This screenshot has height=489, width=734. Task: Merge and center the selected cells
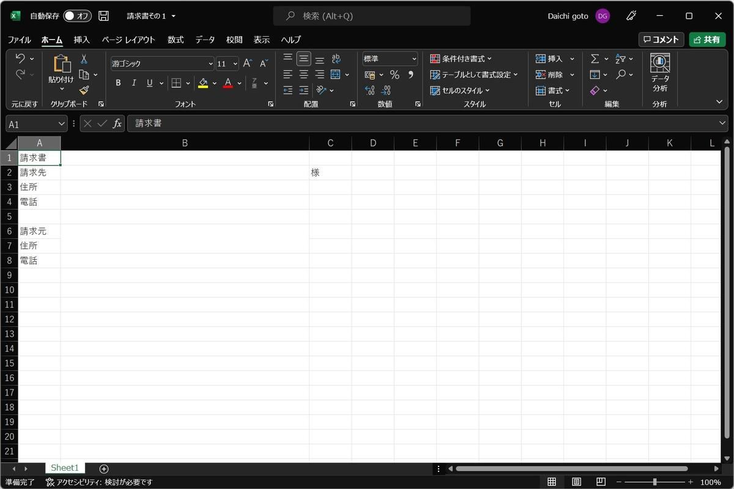335,75
